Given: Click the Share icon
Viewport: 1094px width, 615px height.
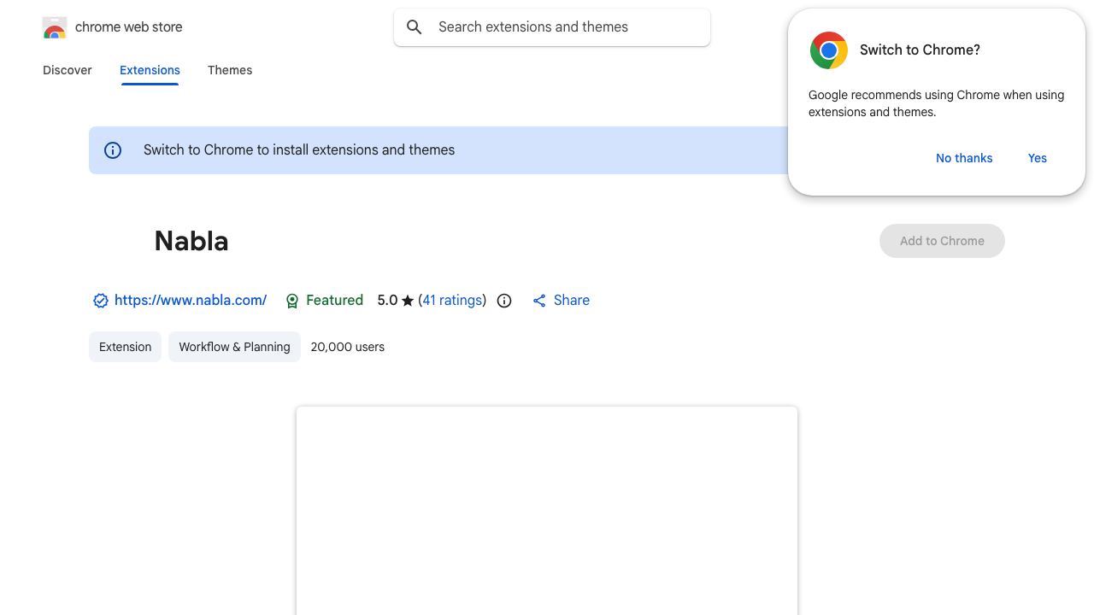Looking at the screenshot, I should coord(539,301).
